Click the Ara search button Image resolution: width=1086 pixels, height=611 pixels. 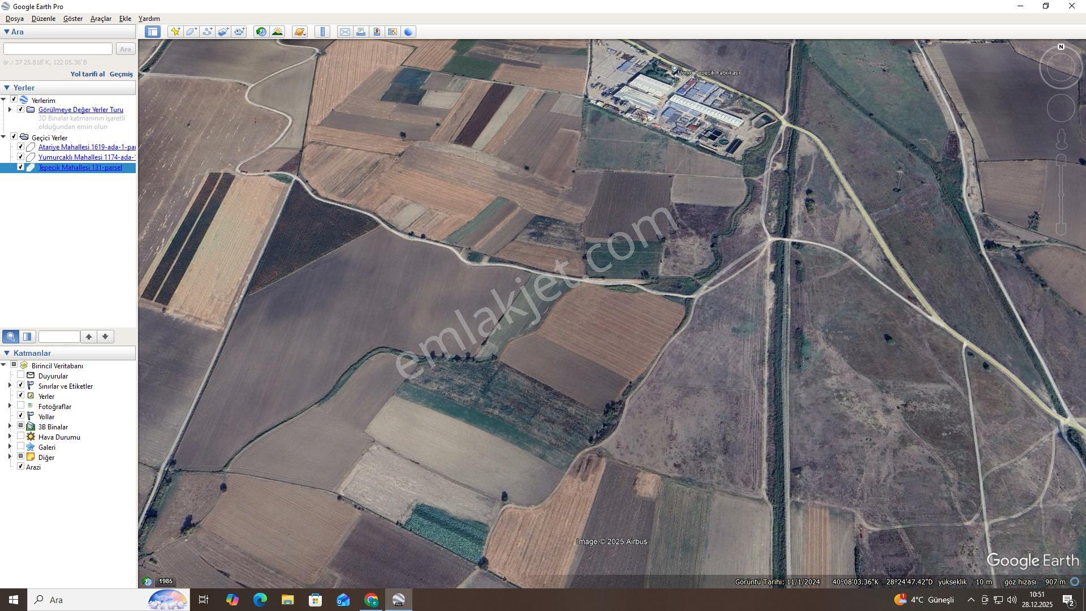click(x=125, y=49)
